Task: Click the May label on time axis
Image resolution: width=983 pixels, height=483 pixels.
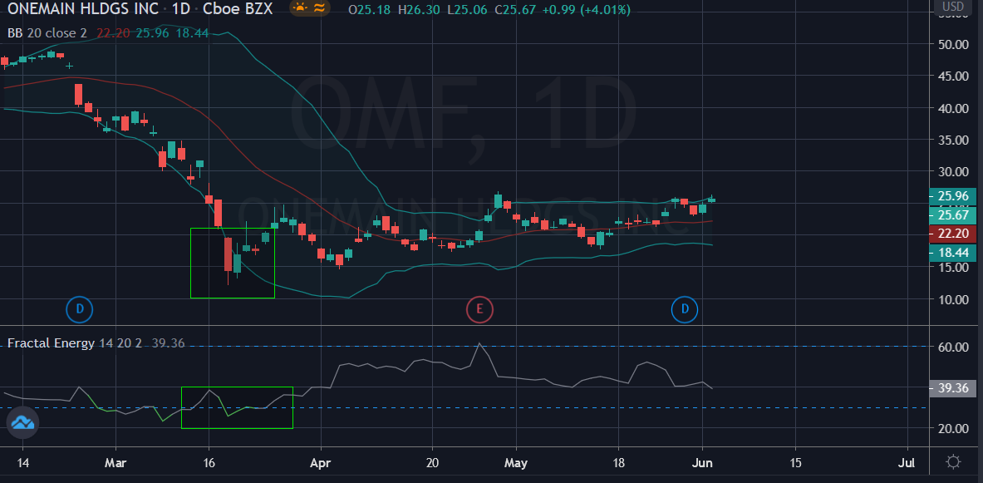Action: click(516, 464)
